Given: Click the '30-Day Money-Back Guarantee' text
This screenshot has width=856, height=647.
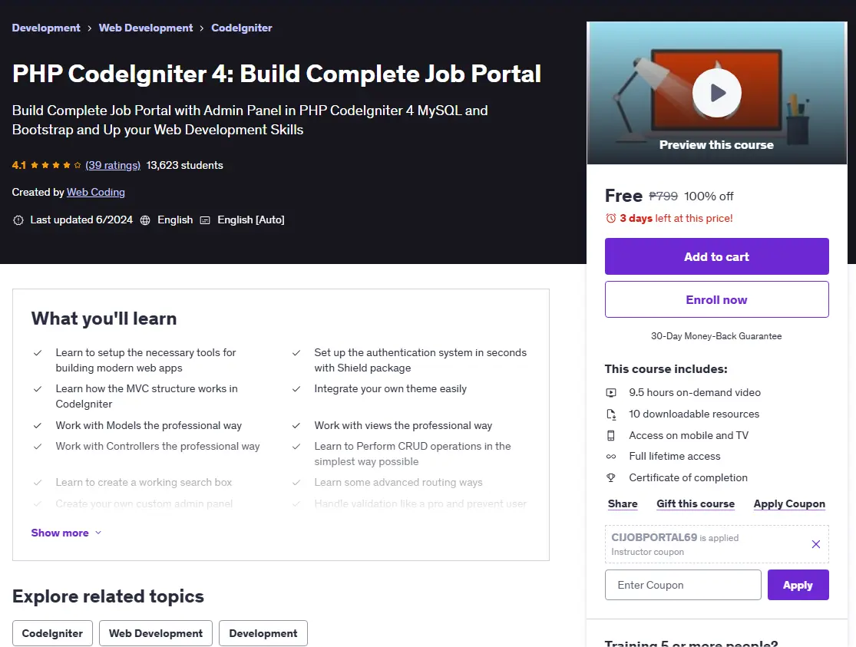Looking at the screenshot, I should (x=716, y=336).
